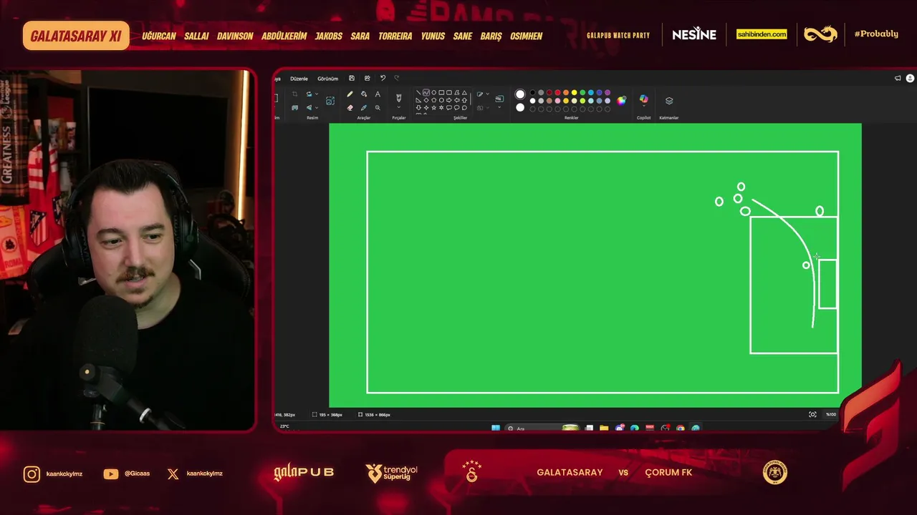Open the Düzenle menu

pos(299,79)
